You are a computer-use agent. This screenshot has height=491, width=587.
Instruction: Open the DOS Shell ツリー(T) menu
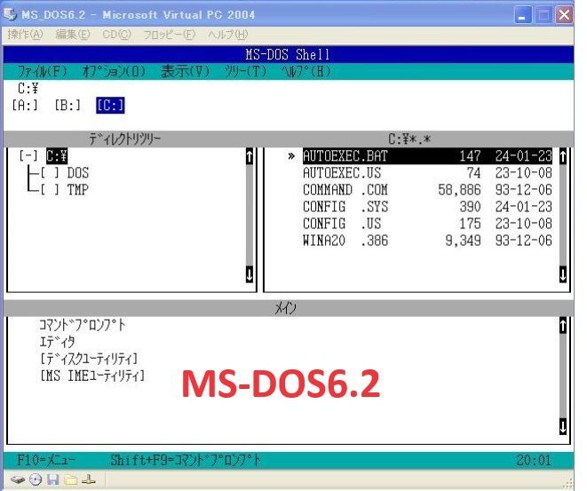[246, 71]
